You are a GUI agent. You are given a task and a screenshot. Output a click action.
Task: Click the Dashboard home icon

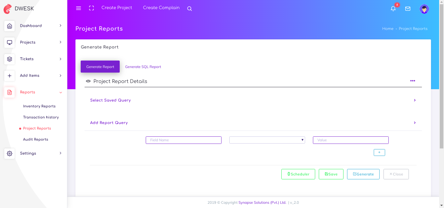pos(9,26)
